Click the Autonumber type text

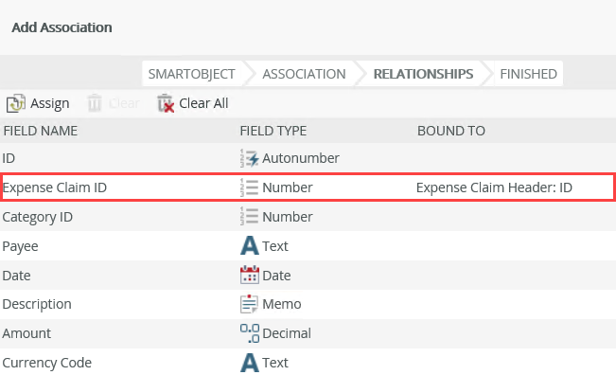(x=301, y=158)
